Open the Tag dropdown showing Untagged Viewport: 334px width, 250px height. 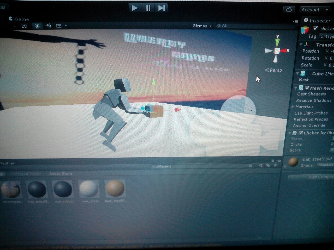point(327,36)
